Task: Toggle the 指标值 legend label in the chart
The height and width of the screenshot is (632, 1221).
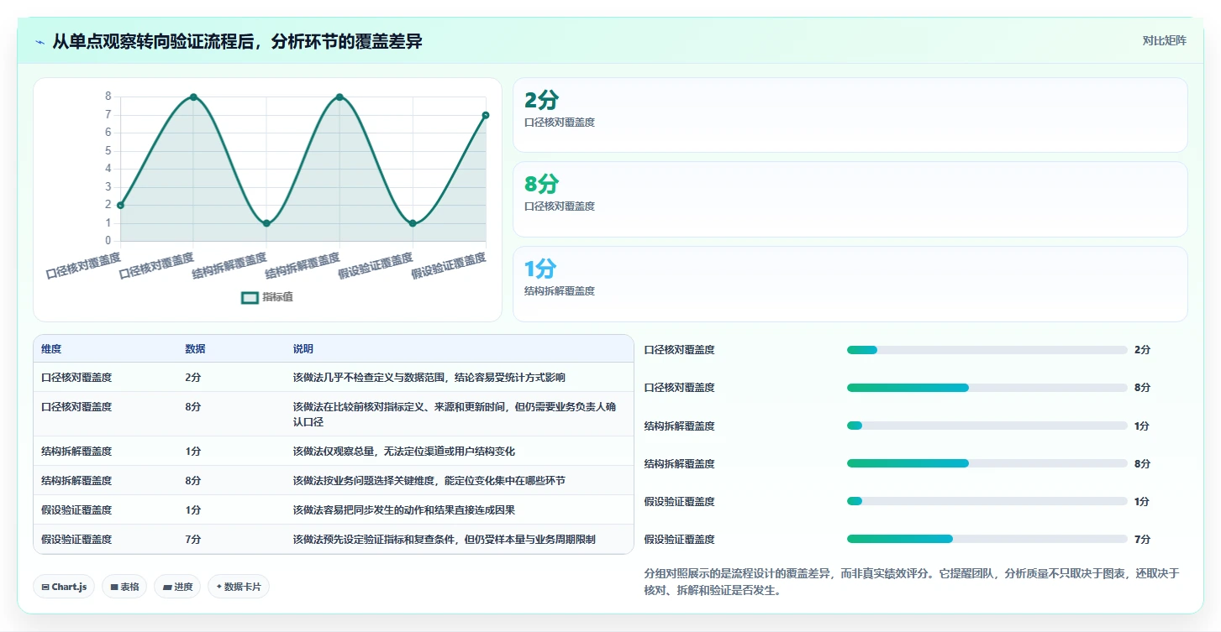Action: (x=277, y=297)
